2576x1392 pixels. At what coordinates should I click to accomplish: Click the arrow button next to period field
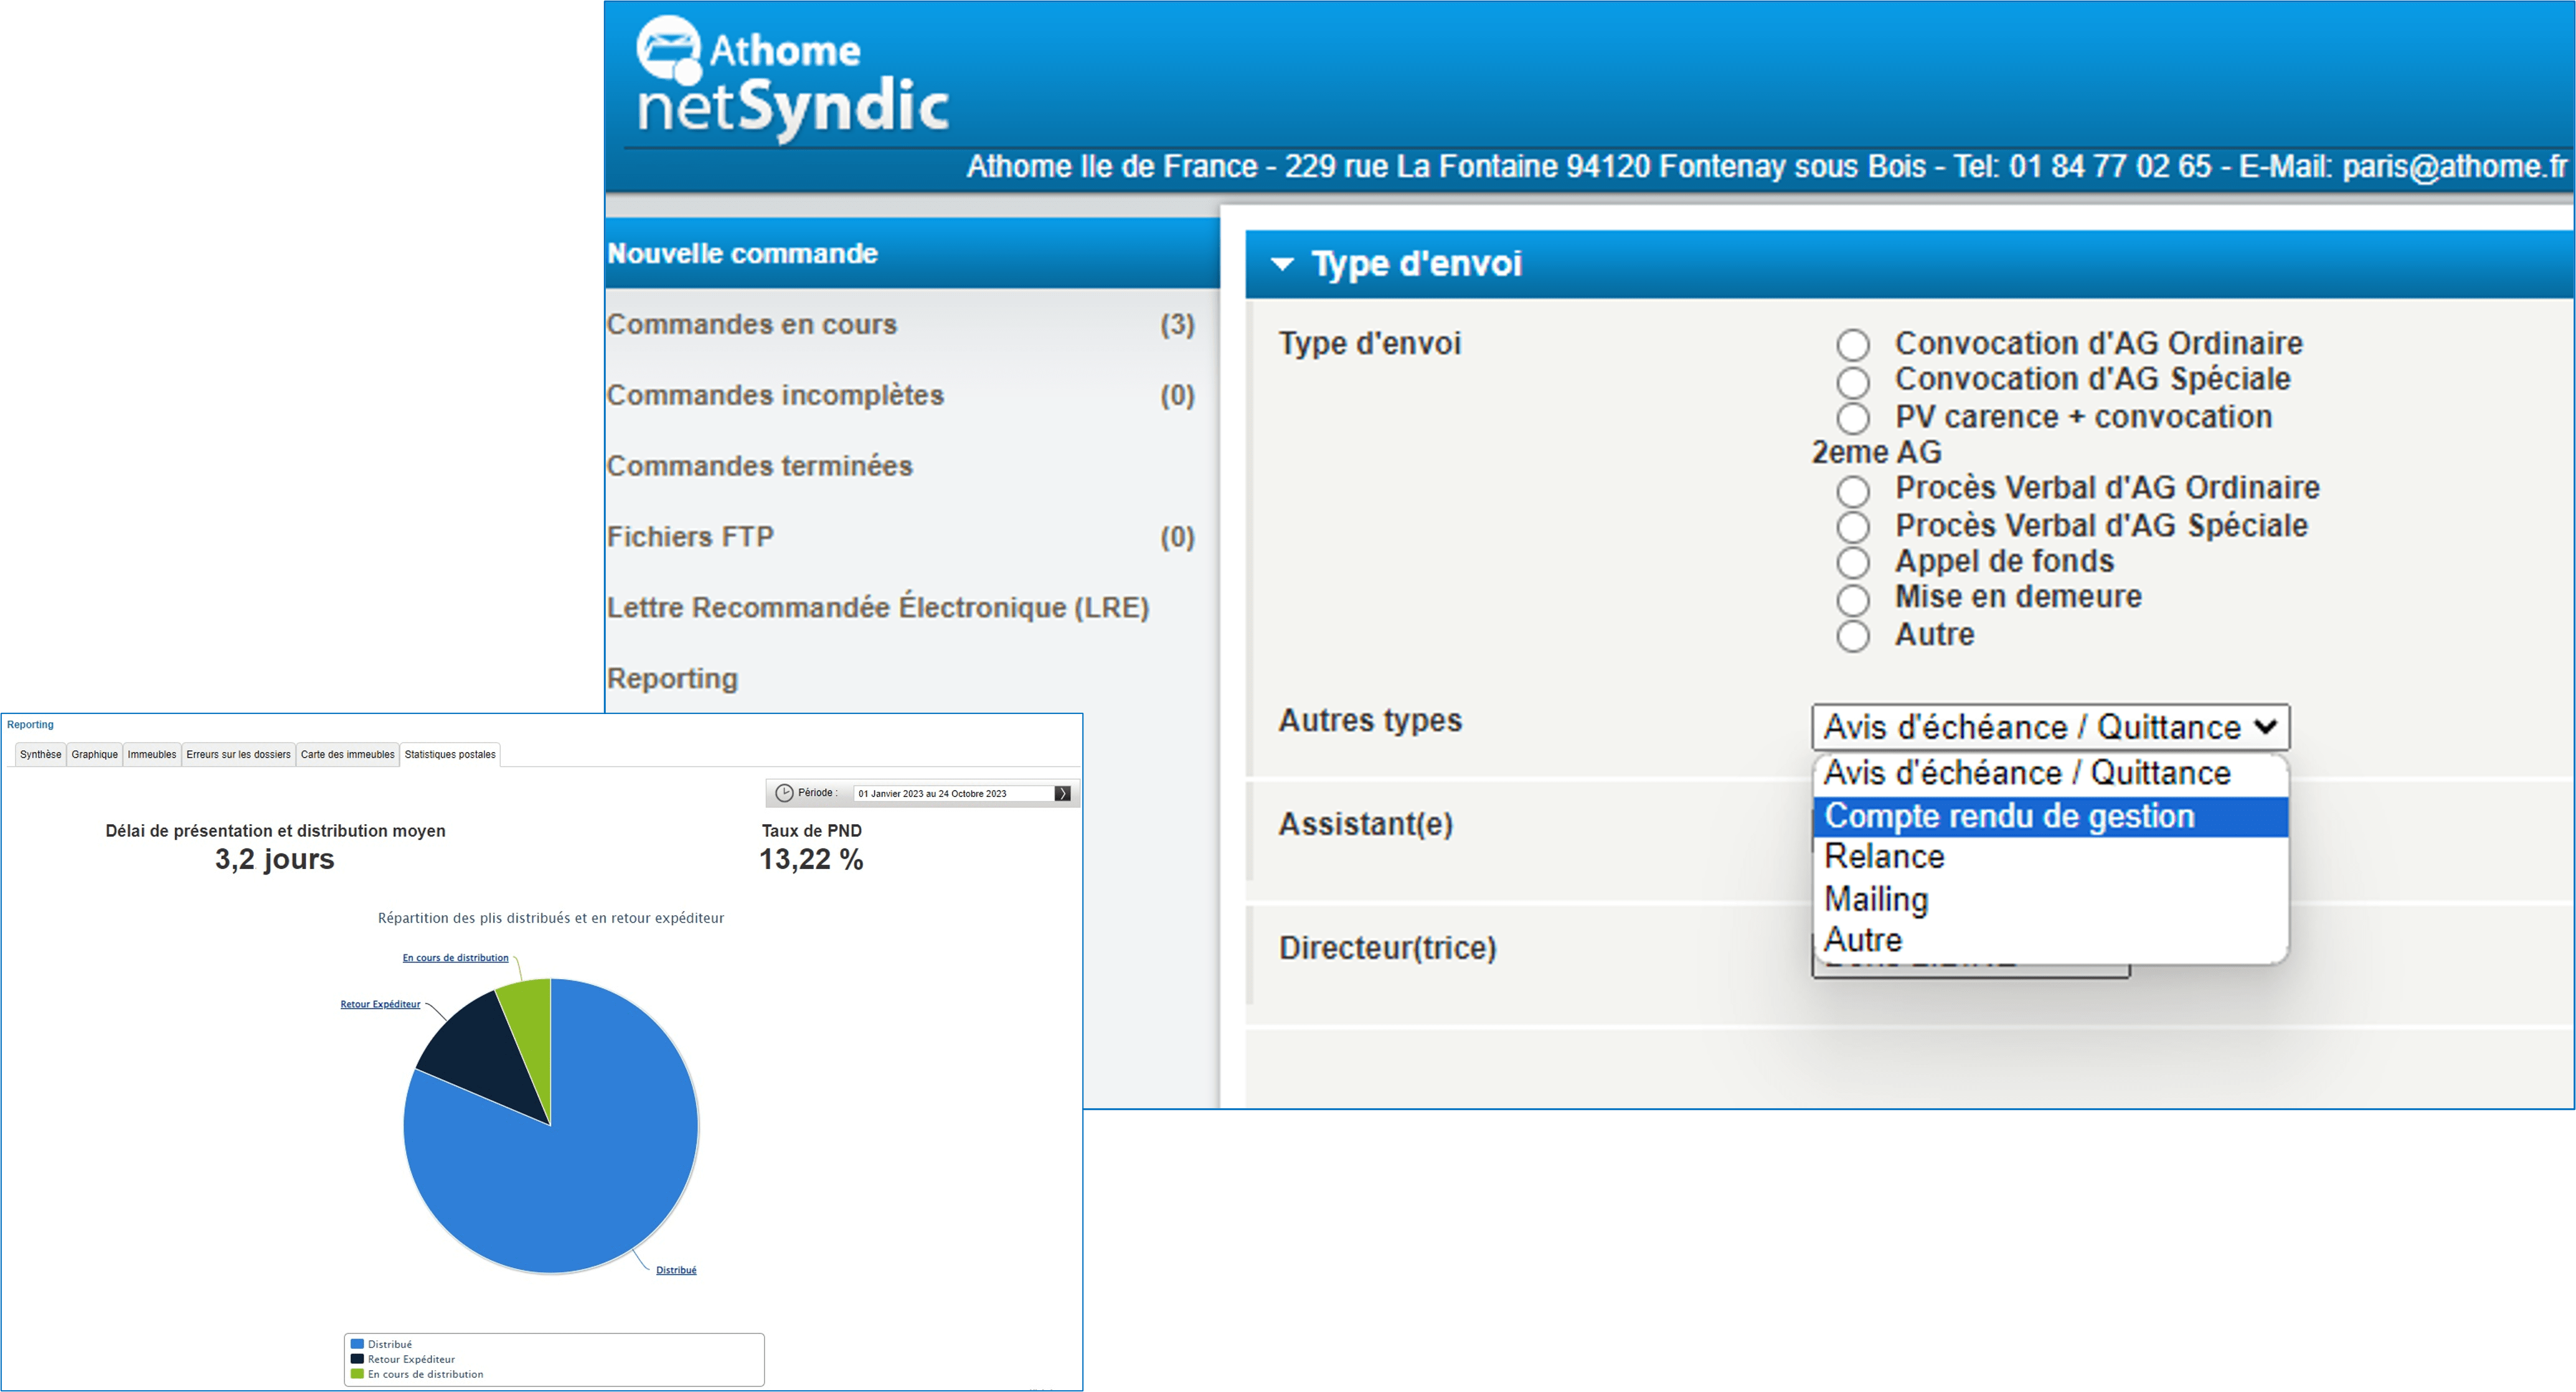(x=1062, y=793)
